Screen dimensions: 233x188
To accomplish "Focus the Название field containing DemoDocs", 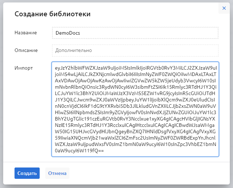I will coord(135,33).
